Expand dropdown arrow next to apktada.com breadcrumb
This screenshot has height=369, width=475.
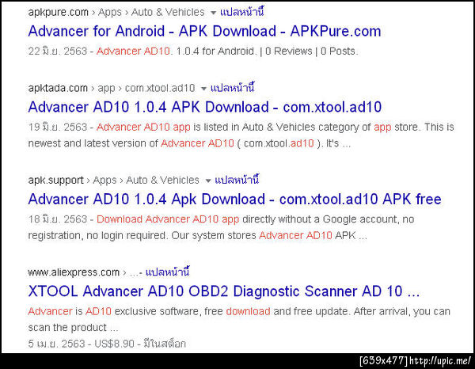[x=203, y=89]
